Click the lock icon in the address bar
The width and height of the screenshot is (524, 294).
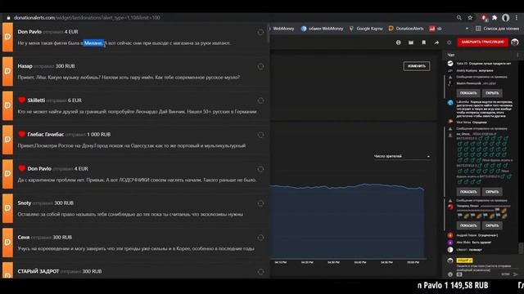click(x=8, y=18)
